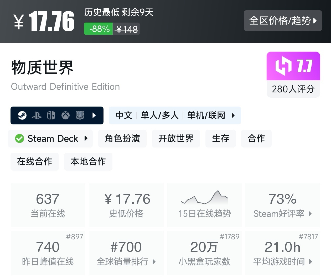
Task: Tap the 本地合作 tag
Action: [x=88, y=162]
